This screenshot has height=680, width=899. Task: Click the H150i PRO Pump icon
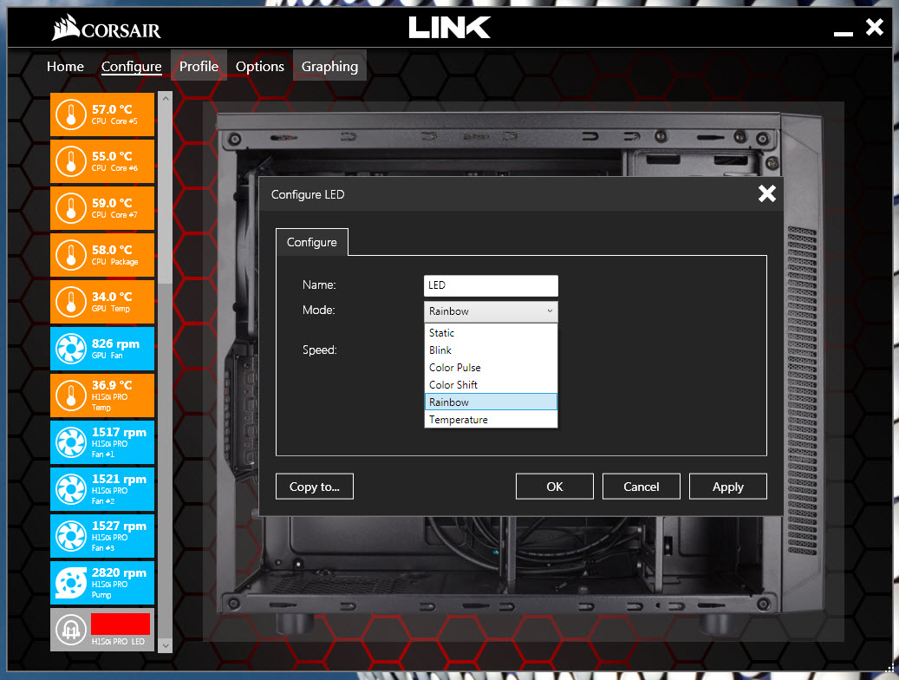pyautogui.click(x=71, y=583)
